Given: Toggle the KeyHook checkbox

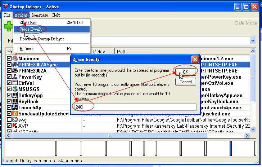Looking at the screenshot, I should click(9, 101).
